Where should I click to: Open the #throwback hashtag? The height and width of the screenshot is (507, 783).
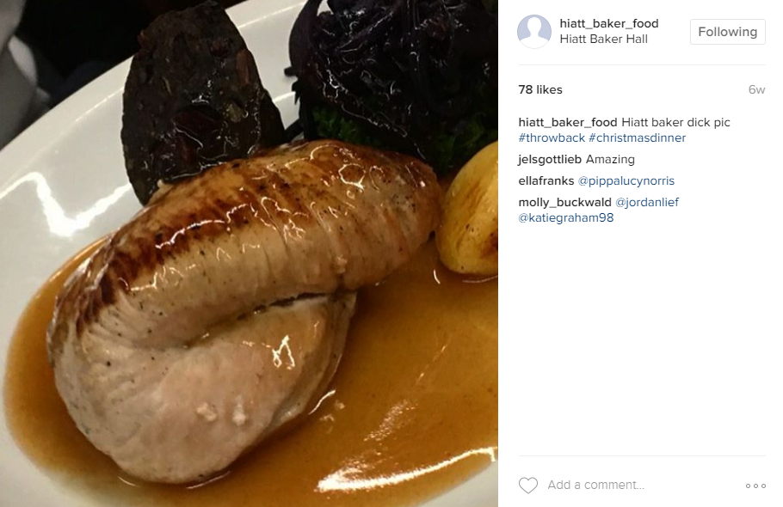click(552, 138)
